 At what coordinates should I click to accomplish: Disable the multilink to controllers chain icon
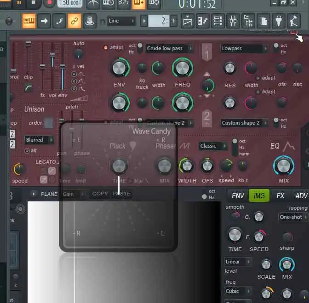(x=74, y=21)
